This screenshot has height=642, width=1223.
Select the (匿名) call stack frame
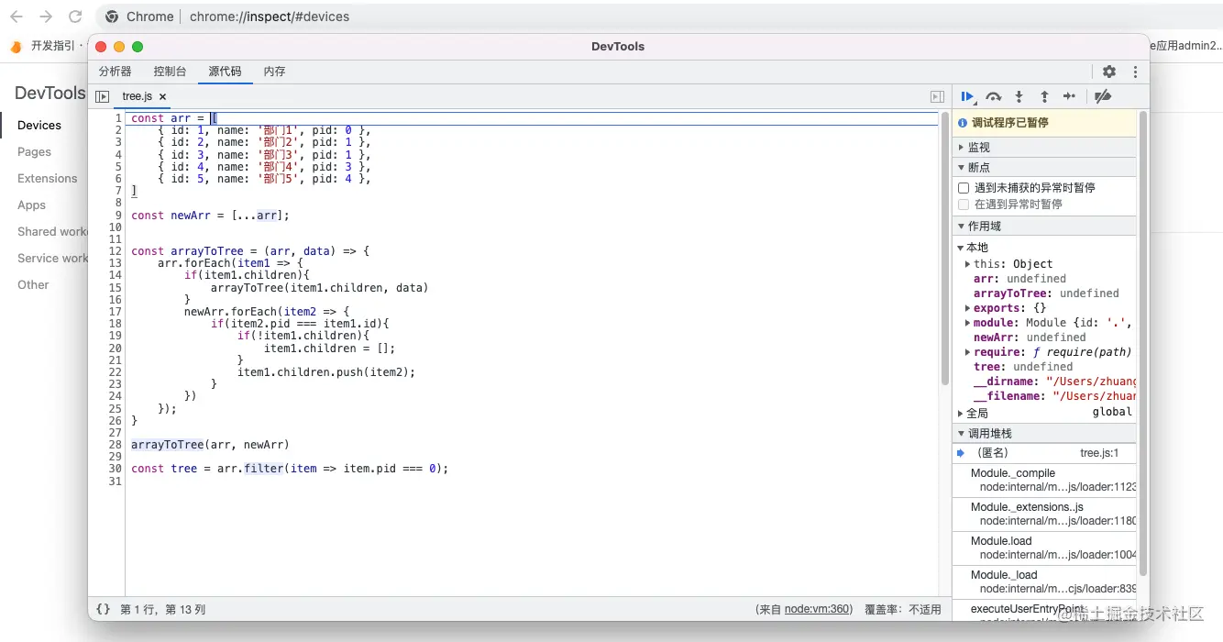tap(1044, 453)
